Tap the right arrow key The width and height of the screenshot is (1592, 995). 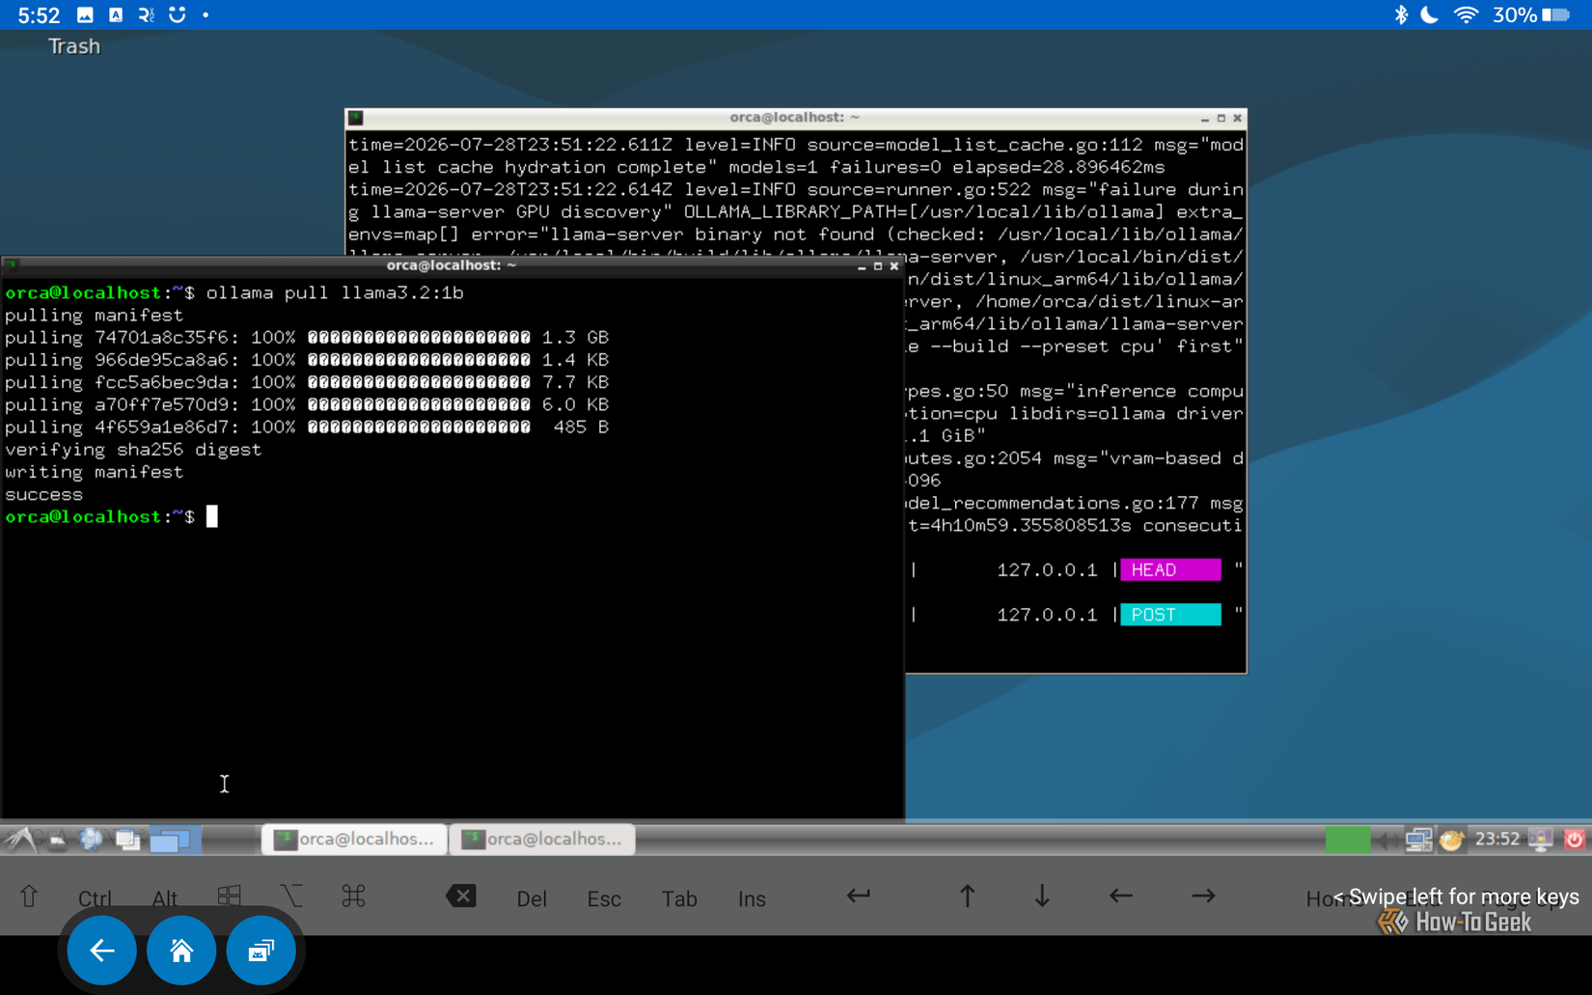tap(1203, 896)
